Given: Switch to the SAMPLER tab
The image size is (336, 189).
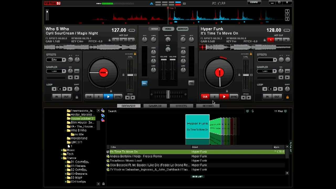Looking at the screenshot, I should click(x=155, y=106).
